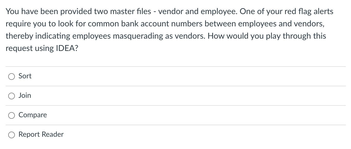
Task: Click the circle next to Compare
Action: [x=11, y=115]
